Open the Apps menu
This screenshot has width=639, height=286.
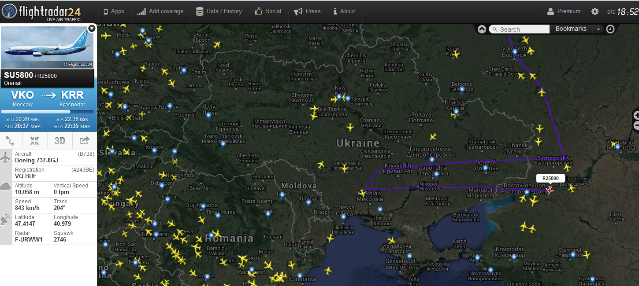click(114, 11)
